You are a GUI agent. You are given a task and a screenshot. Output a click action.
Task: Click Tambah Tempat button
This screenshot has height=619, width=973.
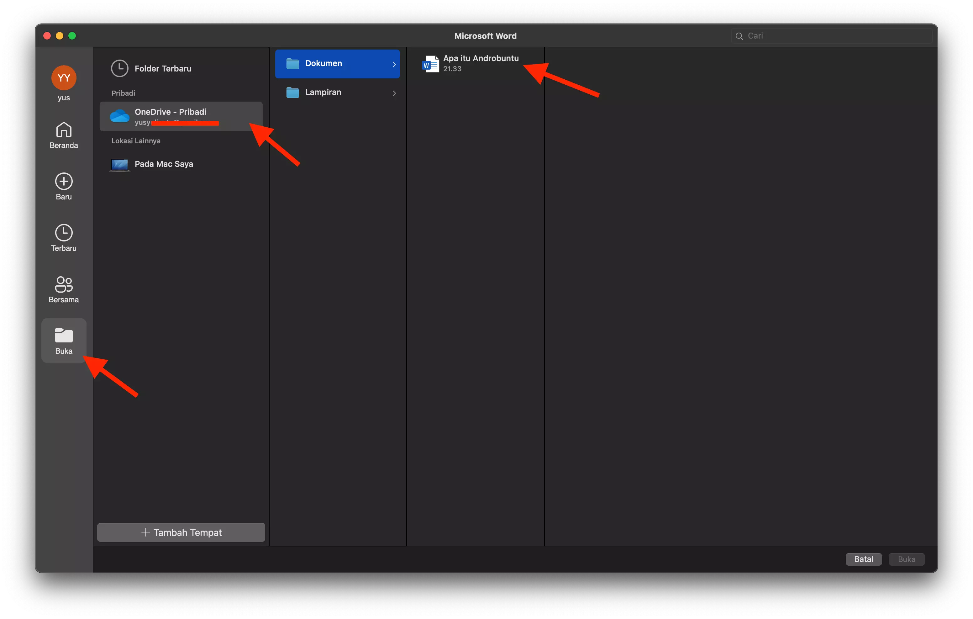[181, 532]
